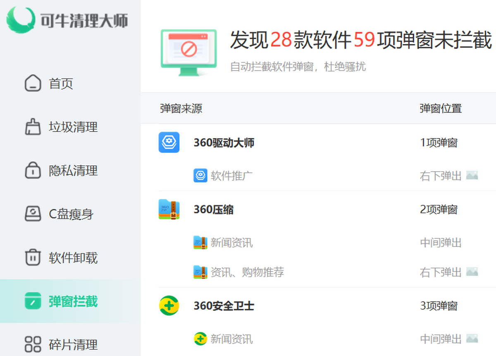
Task: Preview popup image for 360安全卫士 新闻资讯 row
Action: click(x=472, y=339)
